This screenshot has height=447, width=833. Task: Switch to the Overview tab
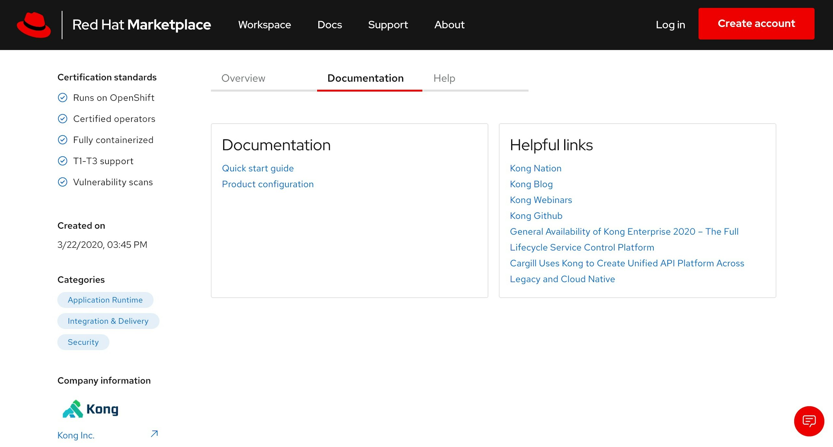[243, 78]
